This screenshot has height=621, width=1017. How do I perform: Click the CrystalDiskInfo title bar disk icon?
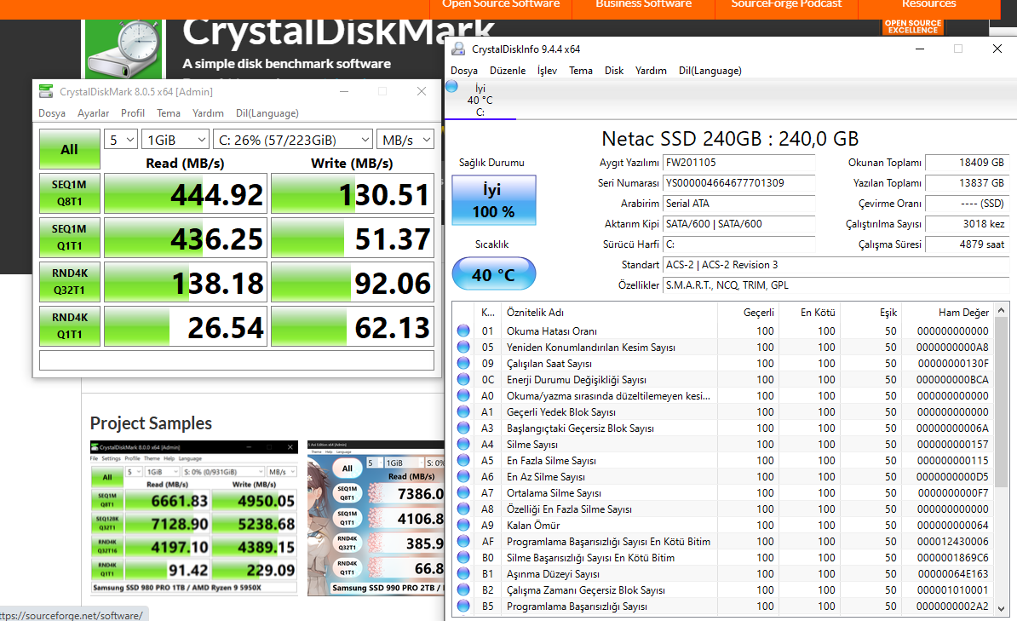point(458,49)
